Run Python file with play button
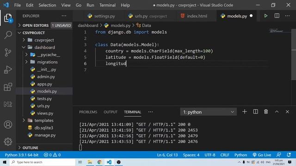This screenshot has height=166, width=296. 266,16
